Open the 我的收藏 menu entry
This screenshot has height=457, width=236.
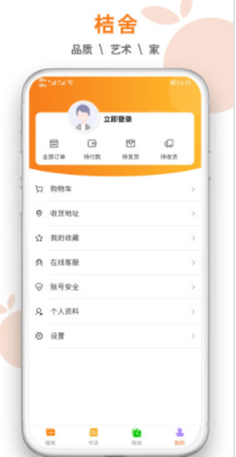pyautogui.click(x=116, y=238)
